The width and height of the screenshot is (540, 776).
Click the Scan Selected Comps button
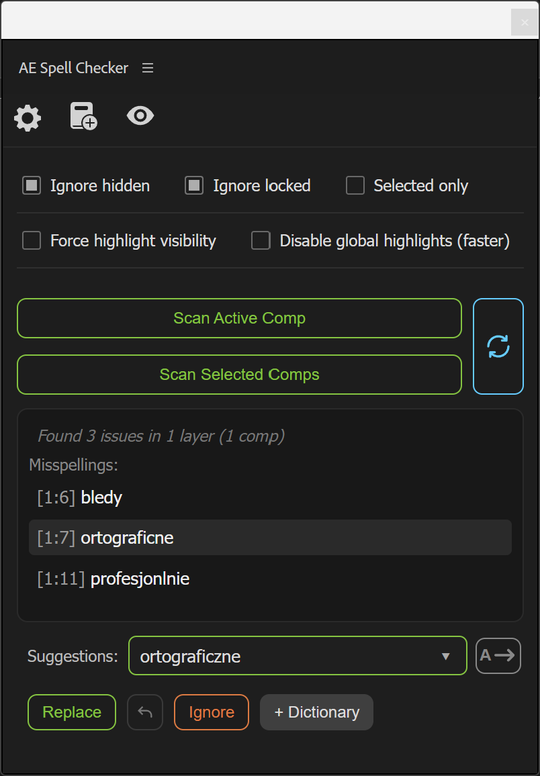(x=240, y=375)
